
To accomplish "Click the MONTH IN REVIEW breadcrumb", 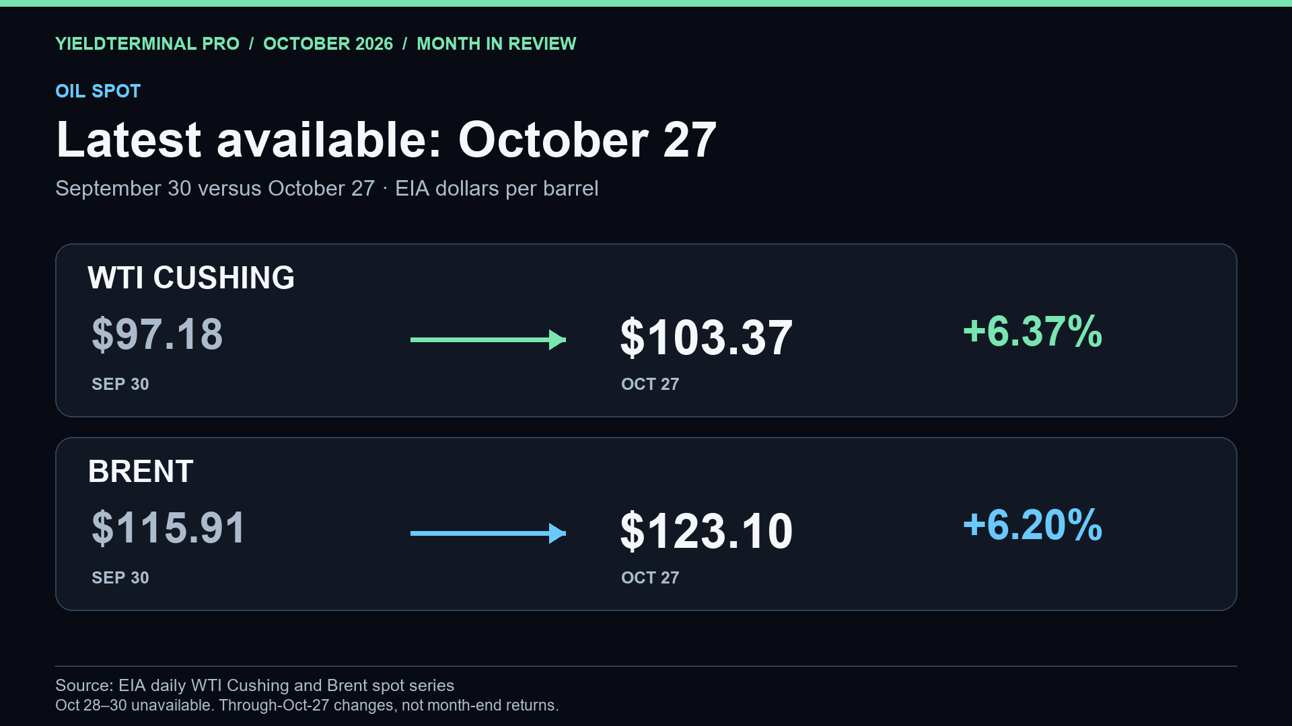I will point(497,44).
